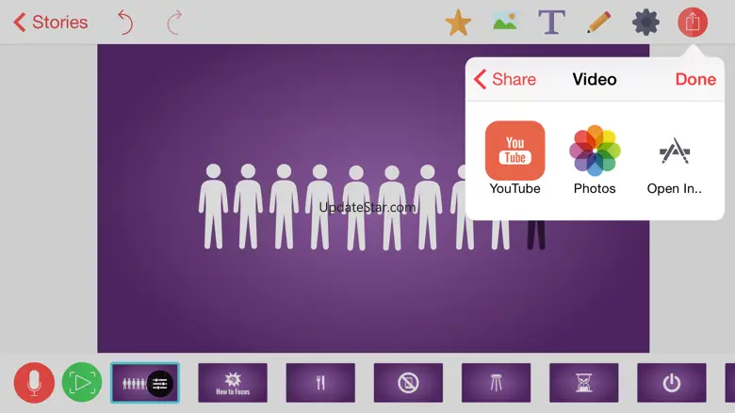735x413 pixels.
Task: Select the pencil drawing tool
Action: click(598, 23)
